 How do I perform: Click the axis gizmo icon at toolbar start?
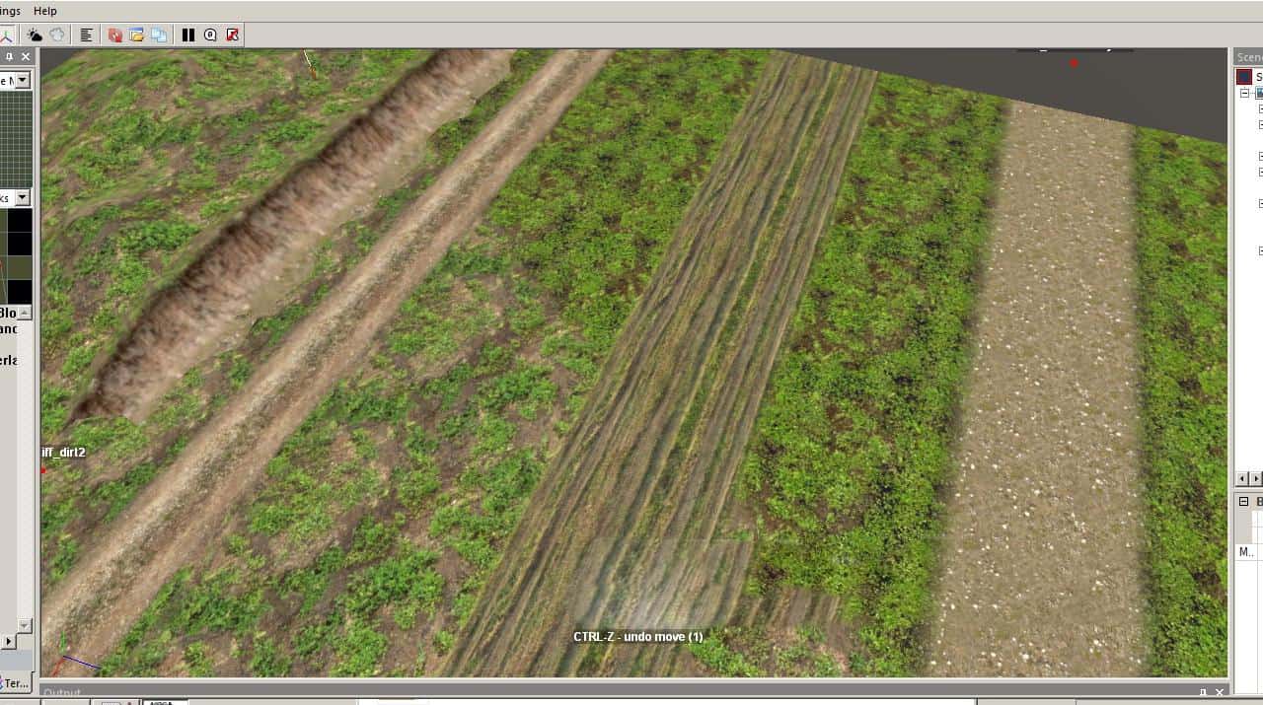6,35
